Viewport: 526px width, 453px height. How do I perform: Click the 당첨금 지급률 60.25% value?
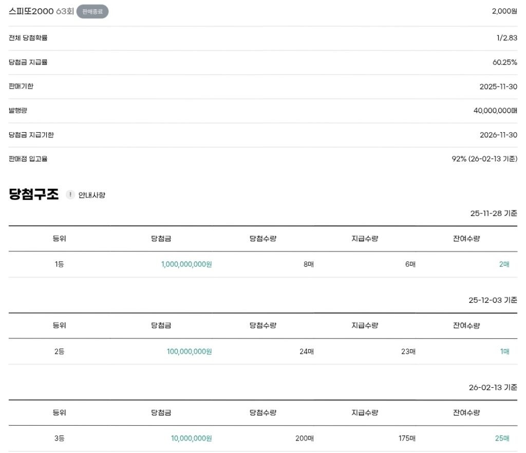point(504,62)
